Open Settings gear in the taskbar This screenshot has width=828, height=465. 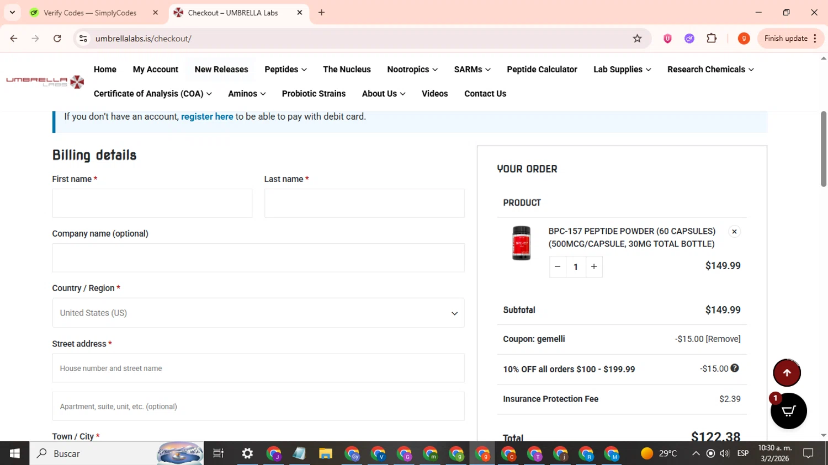coord(247,453)
